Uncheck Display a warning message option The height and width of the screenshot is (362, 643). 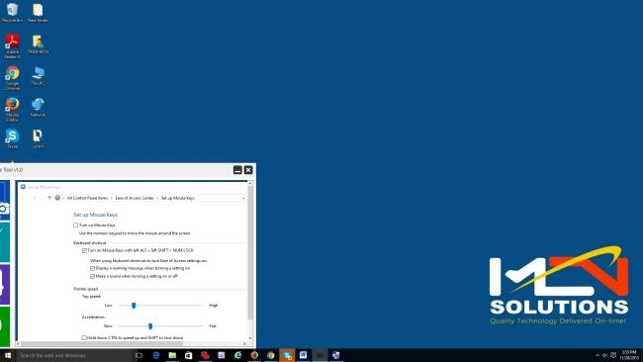point(92,268)
